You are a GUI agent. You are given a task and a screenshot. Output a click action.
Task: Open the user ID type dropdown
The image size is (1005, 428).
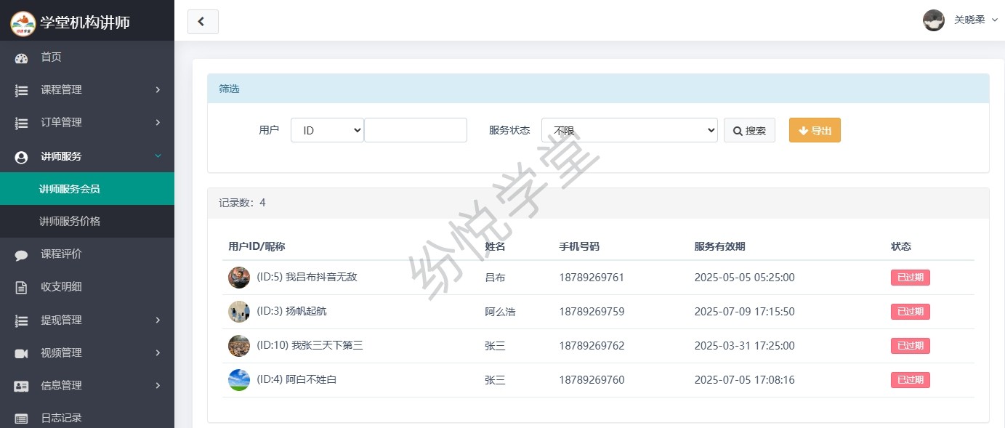tap(327, 131)
